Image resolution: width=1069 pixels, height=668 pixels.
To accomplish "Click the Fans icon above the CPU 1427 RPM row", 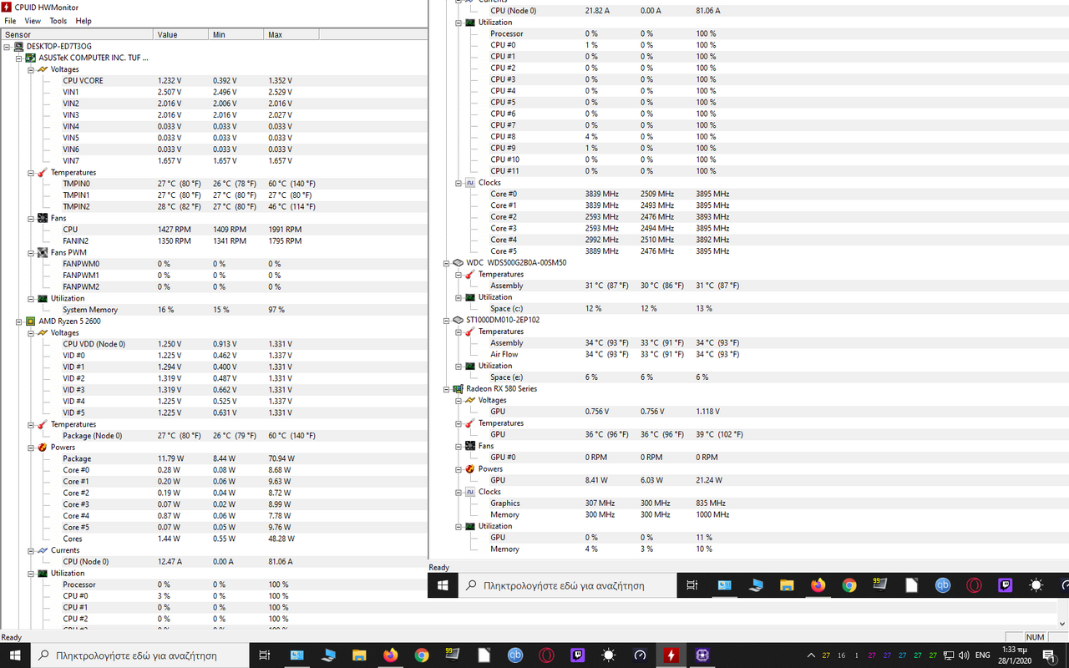I will 43,218.
